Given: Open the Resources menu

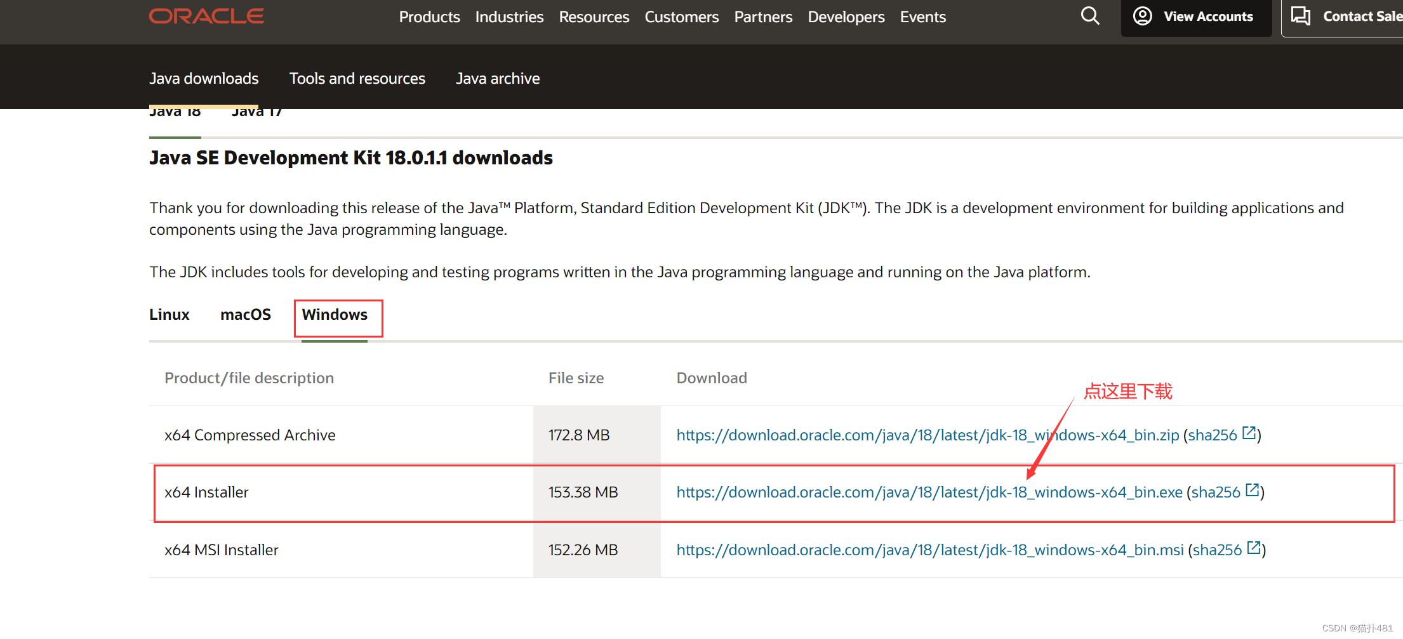Looking at the screenshot, I should [x=594, y=17].
